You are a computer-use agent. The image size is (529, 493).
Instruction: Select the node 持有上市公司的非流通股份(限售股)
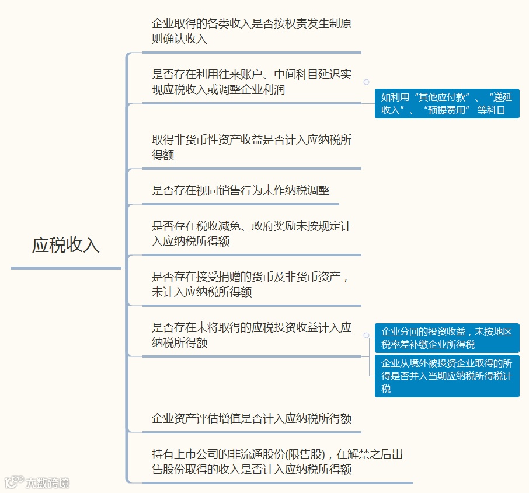coord(277,461)
